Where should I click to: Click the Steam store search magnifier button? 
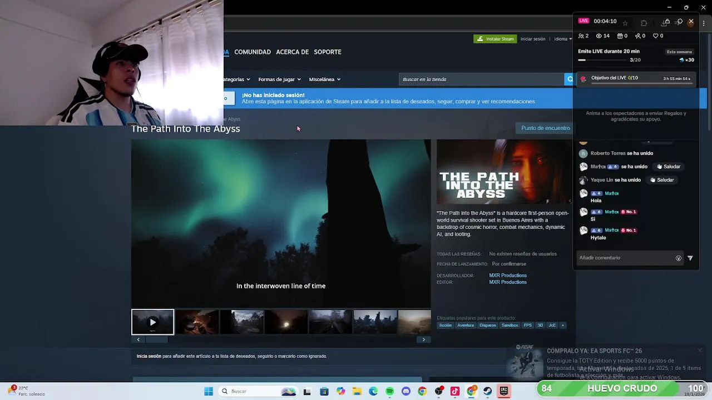pos(569,79)
